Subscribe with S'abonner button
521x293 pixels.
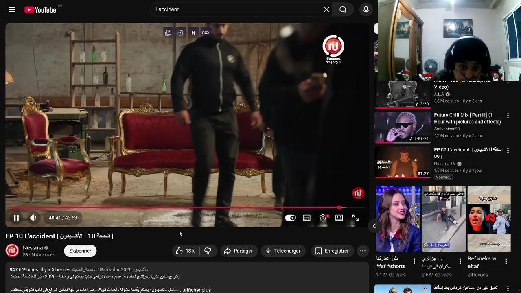point(80,251)
